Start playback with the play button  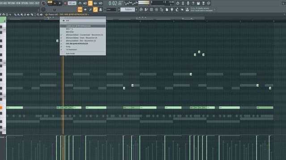click(55, 3)
